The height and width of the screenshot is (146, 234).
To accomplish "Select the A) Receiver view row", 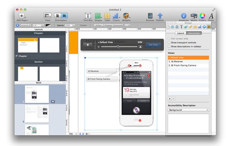I will 188,62.
